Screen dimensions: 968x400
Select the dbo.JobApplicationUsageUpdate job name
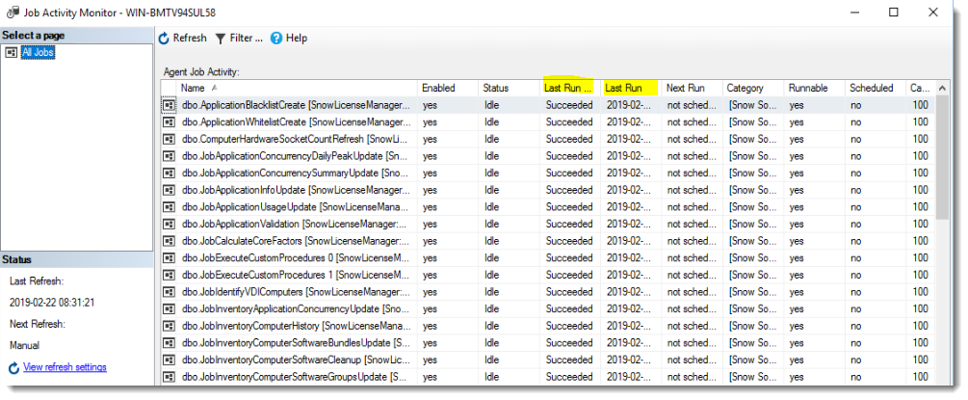click(296, 207)
